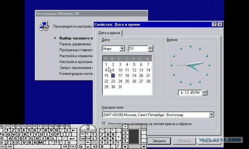Tap the Right arrow key in cursor cluster
This screenshot has height=149, width=249.
[94, 147]
